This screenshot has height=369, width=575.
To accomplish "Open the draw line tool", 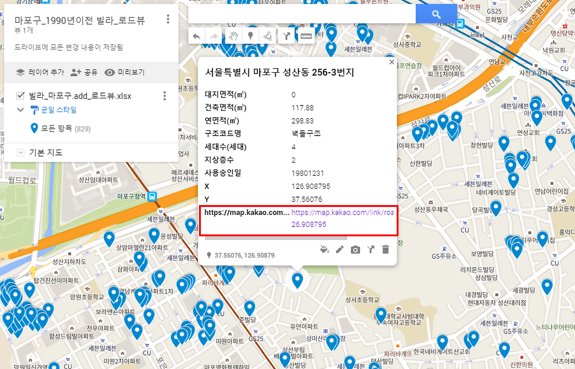I will [x=268, y=36].
